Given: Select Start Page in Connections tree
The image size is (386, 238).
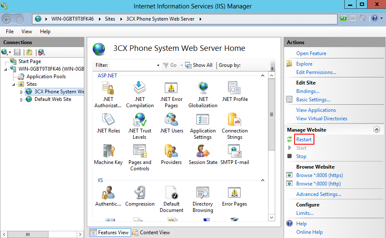Looking at the screenshot, I should (29, 61).
